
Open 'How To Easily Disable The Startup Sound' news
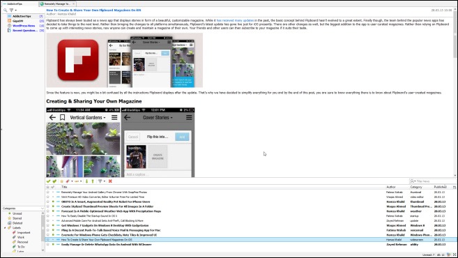[x=89, y=216]
